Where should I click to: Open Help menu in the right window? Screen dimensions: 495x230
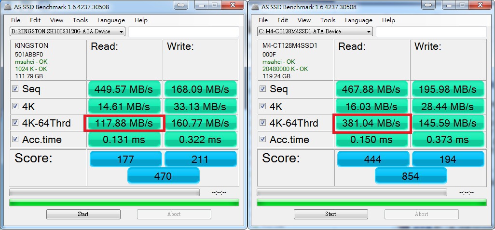pyautogui.click(x=388, y=20)
